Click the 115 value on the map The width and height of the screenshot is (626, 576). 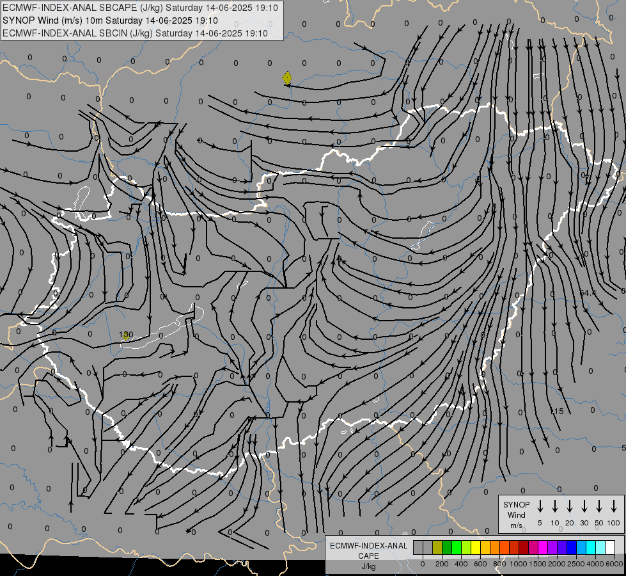[556, 412]
